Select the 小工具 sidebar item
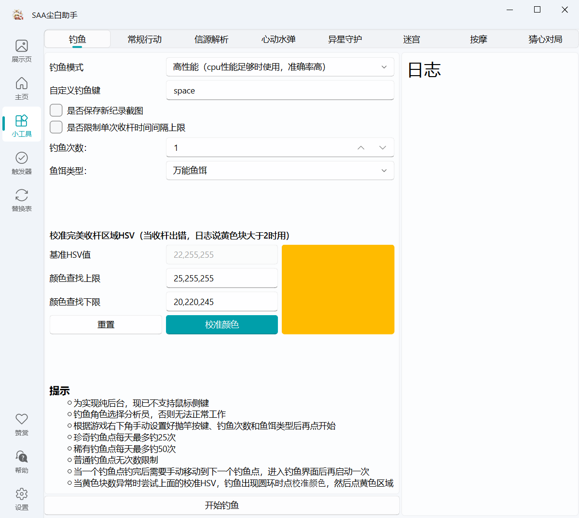579x518 pixels. tap(22, 125)
